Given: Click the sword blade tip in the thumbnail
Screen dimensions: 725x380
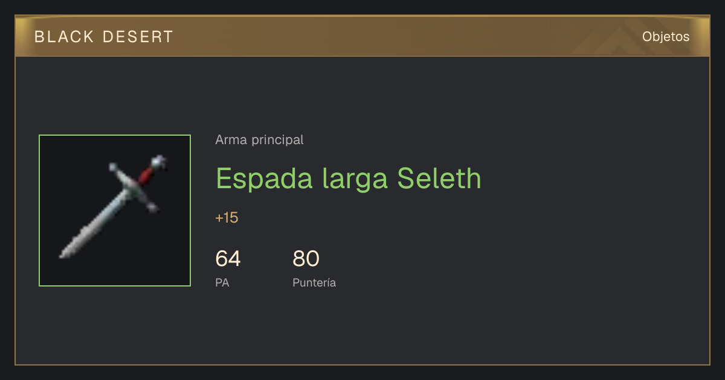Looking at the screenshot, I should (x=63, y=253).
